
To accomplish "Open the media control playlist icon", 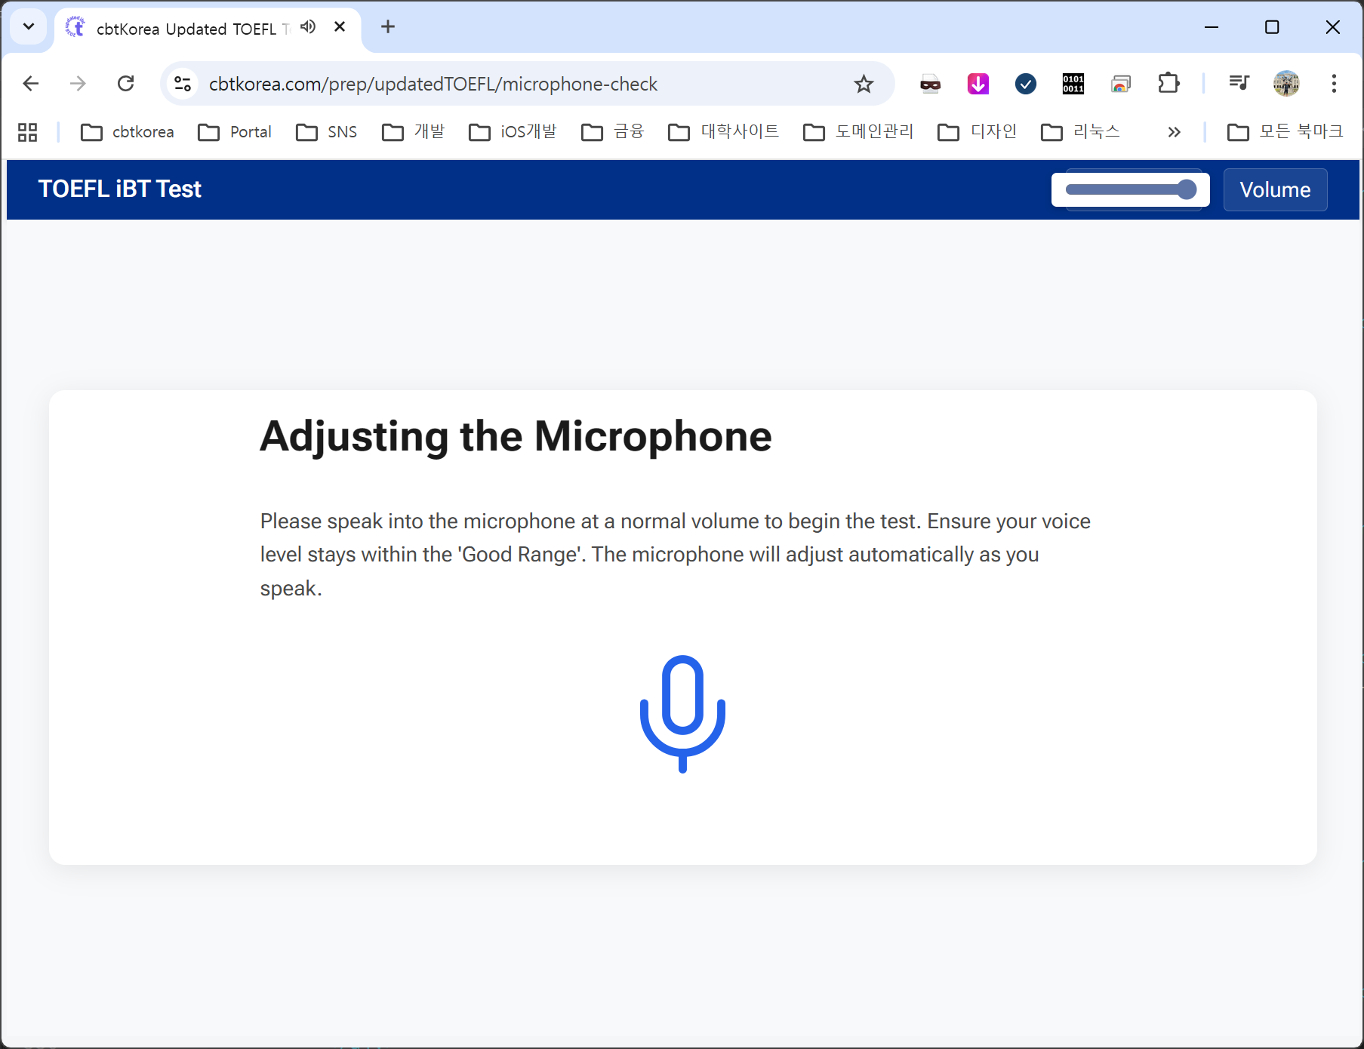I will (x=1239, y=83).
